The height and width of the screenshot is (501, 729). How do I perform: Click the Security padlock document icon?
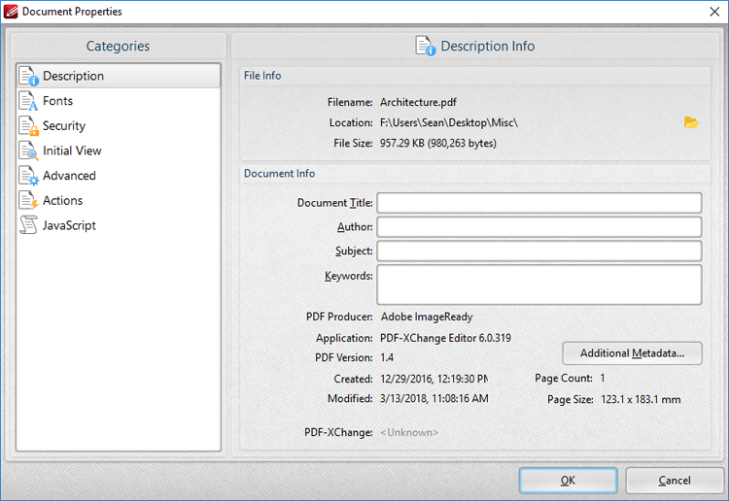29,126
